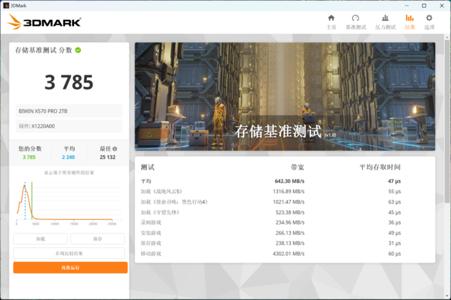Click the score distribution chart
451x300 pixels.
tap(69, 203)
